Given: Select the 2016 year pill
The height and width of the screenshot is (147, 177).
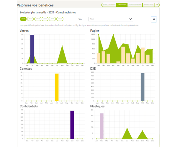Looking at the screenshot, I should pos(53,19).
